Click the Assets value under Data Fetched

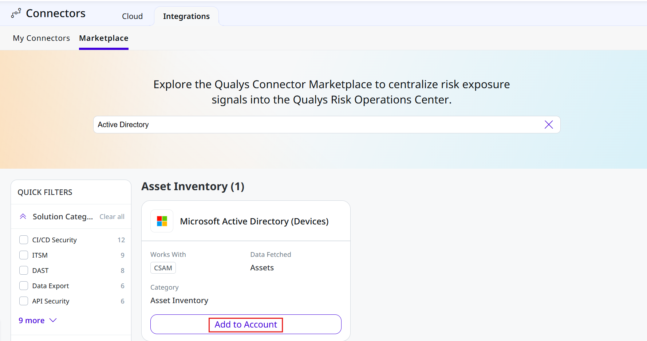click(262, 268)
